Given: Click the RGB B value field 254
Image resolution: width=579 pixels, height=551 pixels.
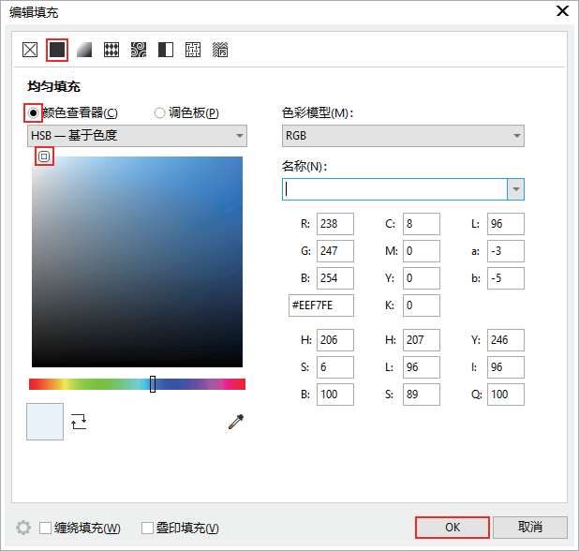Looking at the screenshot, I should pos(334,278).
